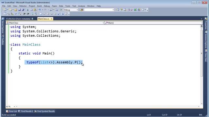209x117 pixels.
Task: Open the Solution Explorer side tab
Action: pos(206,39)
